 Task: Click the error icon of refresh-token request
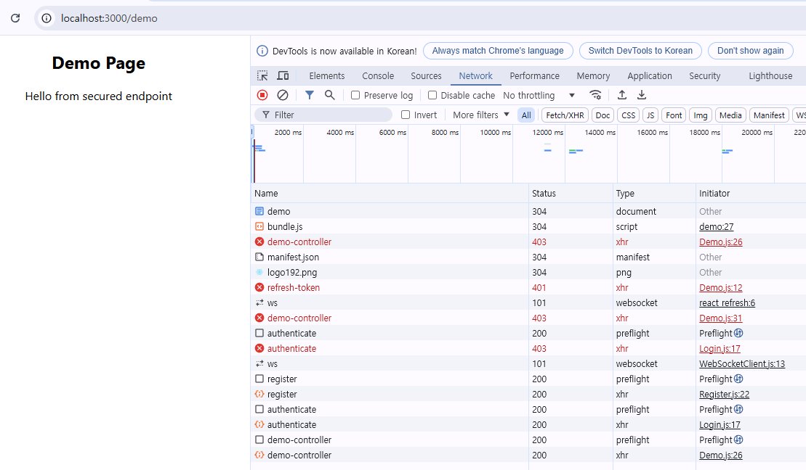259,287
